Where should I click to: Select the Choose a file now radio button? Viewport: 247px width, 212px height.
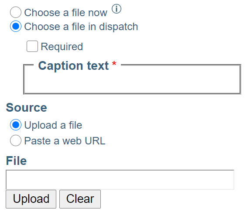[x=16, y=12]
